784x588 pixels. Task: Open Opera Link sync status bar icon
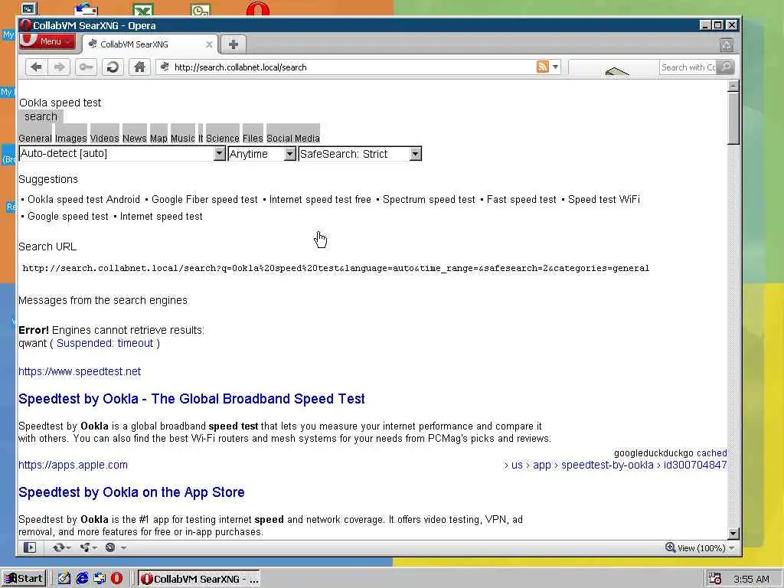[x=61, y=547]
